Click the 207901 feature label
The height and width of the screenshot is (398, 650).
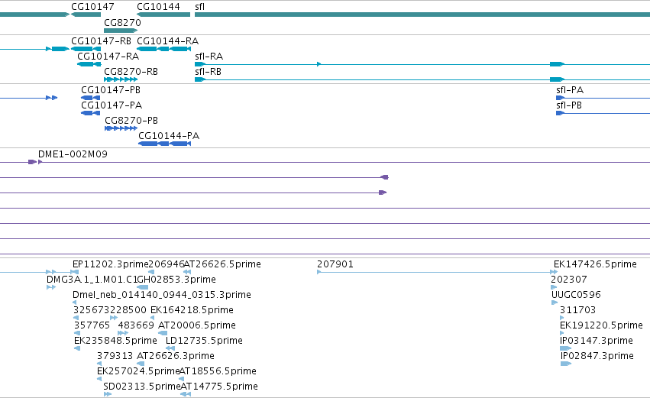click(x=335, y=264)
